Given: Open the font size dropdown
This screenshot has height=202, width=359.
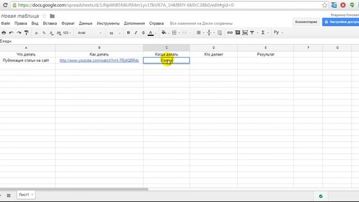Looking at the screenshot, I should pos(114,33).
